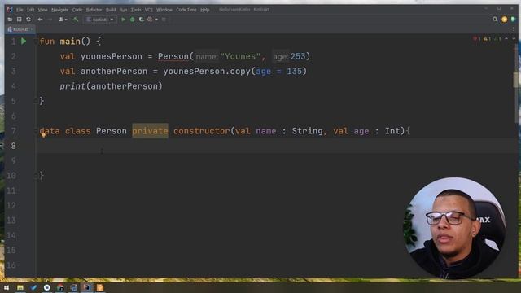Go to previous highlighted error arrow
This screenshot has height=293, width=521.
[x=506, y=39]
